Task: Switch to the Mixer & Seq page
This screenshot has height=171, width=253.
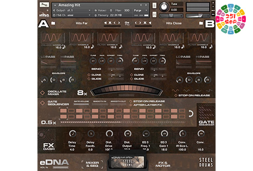Action: (92, 164)
